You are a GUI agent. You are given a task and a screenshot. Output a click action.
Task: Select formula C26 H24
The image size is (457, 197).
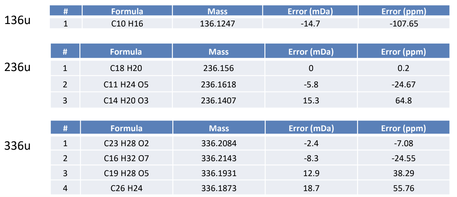click(x=126, y=188)
